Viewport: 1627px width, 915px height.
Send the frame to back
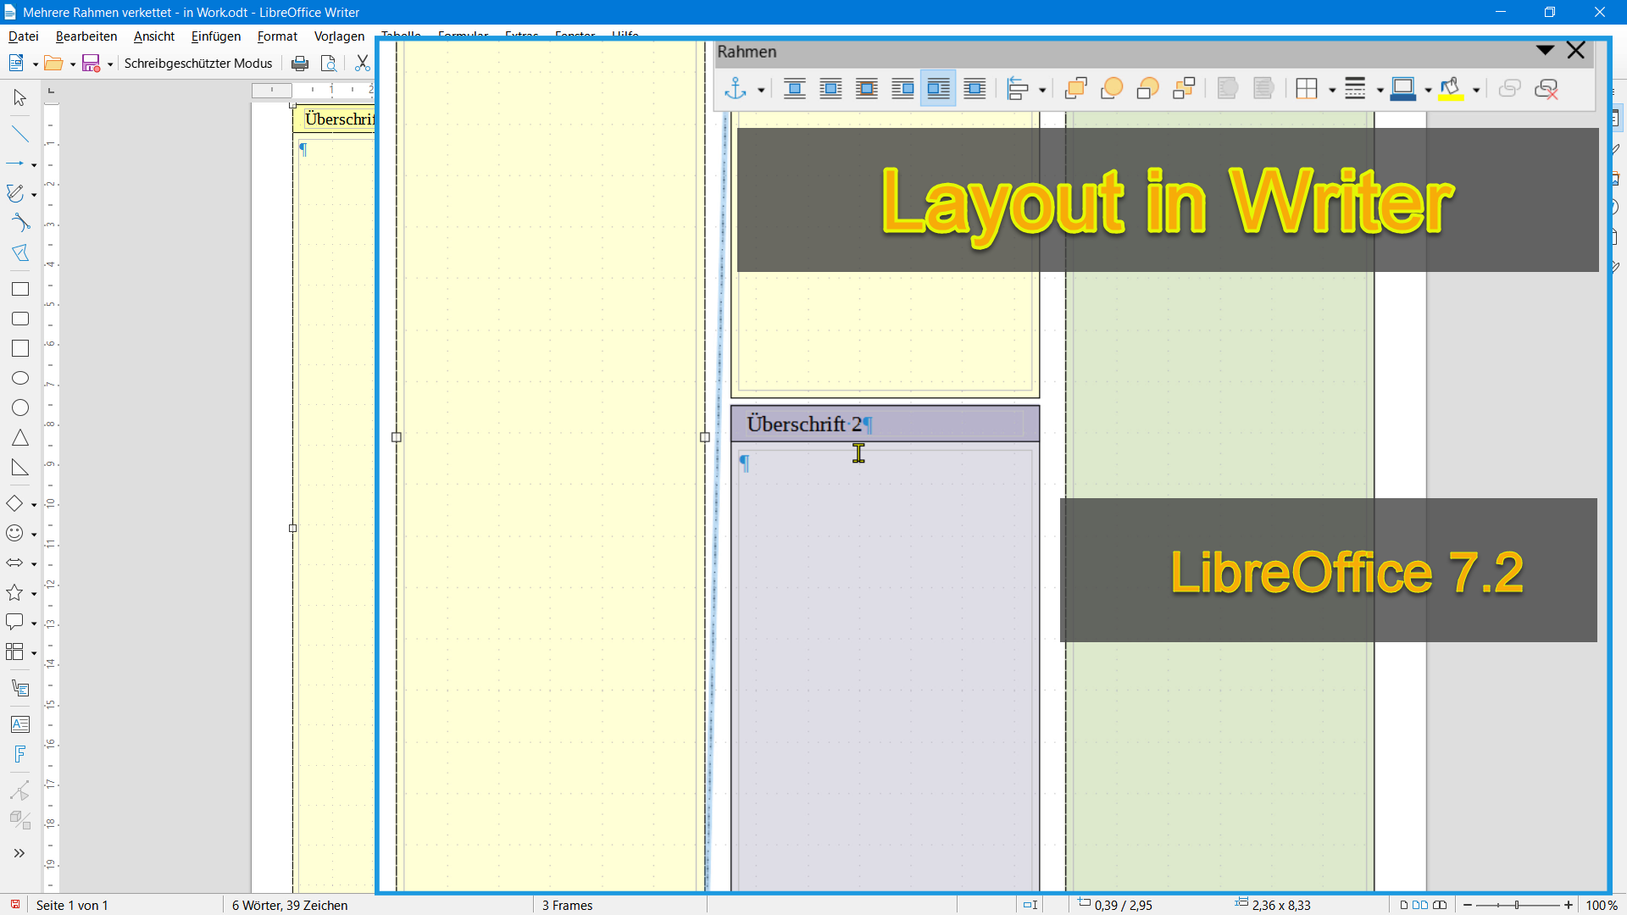(1184, 88)
